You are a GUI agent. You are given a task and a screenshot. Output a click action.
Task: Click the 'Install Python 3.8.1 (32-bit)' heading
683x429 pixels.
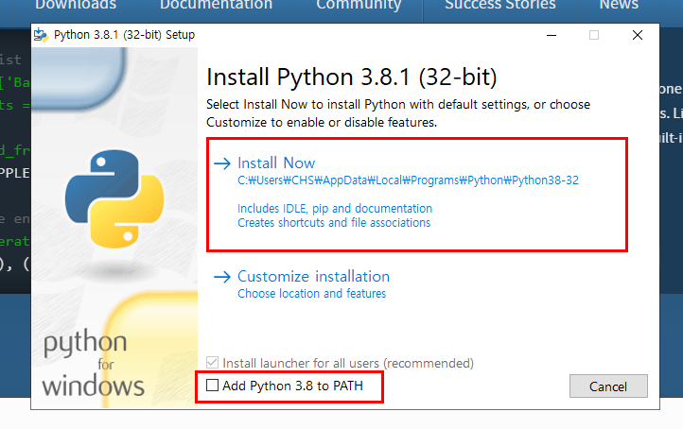(352, 77)
